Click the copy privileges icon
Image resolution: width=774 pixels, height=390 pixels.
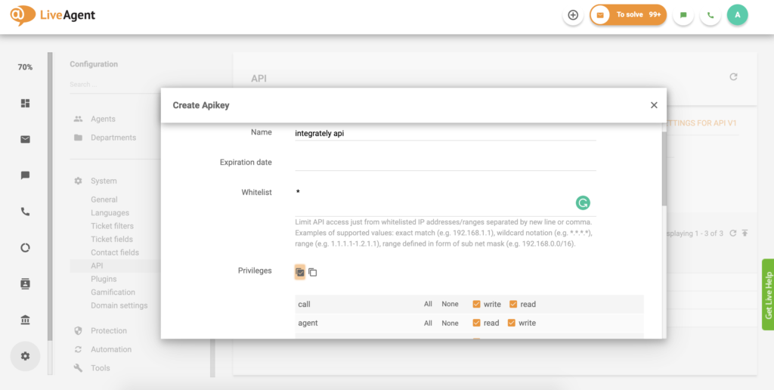[313, 272]
